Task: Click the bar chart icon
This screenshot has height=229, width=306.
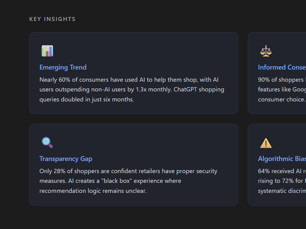Action: [47, 51]
